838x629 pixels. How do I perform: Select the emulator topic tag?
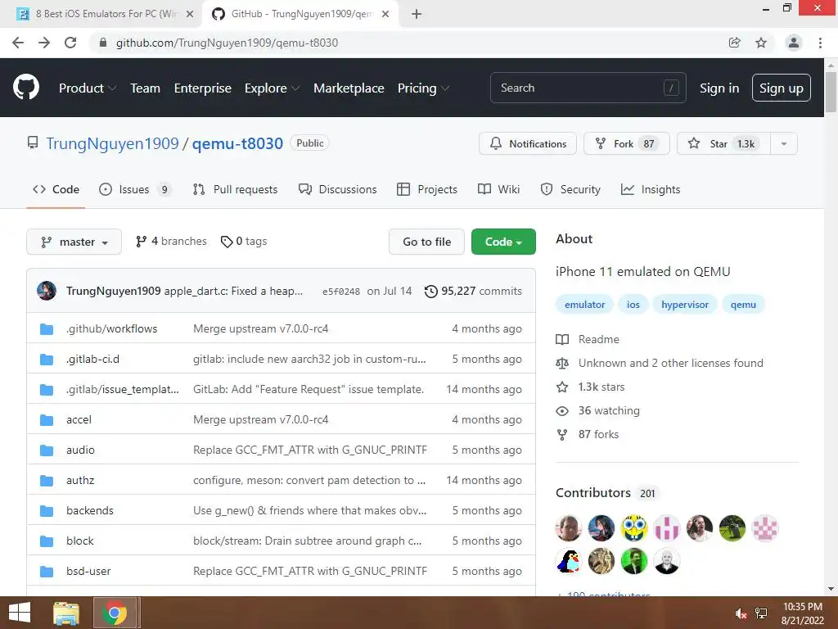584,305
